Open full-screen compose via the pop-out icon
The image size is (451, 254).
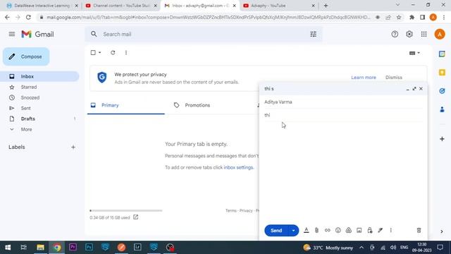[414, 89]
